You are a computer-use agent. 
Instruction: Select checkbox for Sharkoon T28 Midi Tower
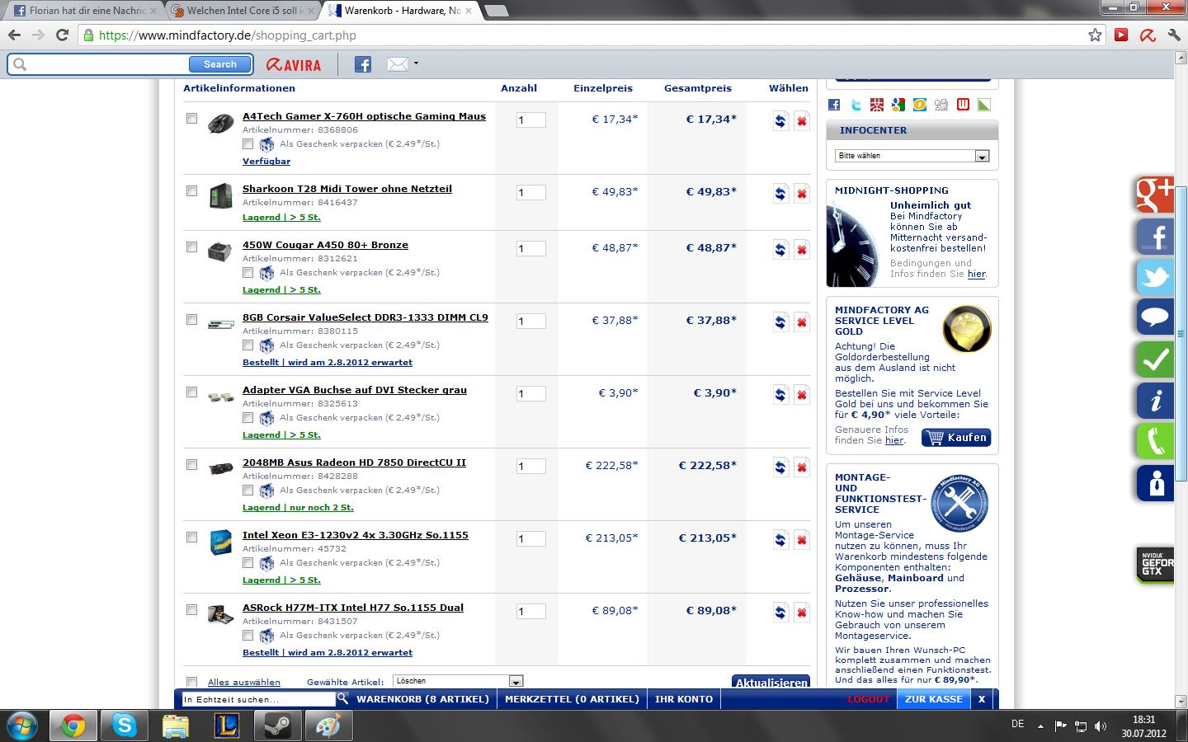click(x=191, y=190)
